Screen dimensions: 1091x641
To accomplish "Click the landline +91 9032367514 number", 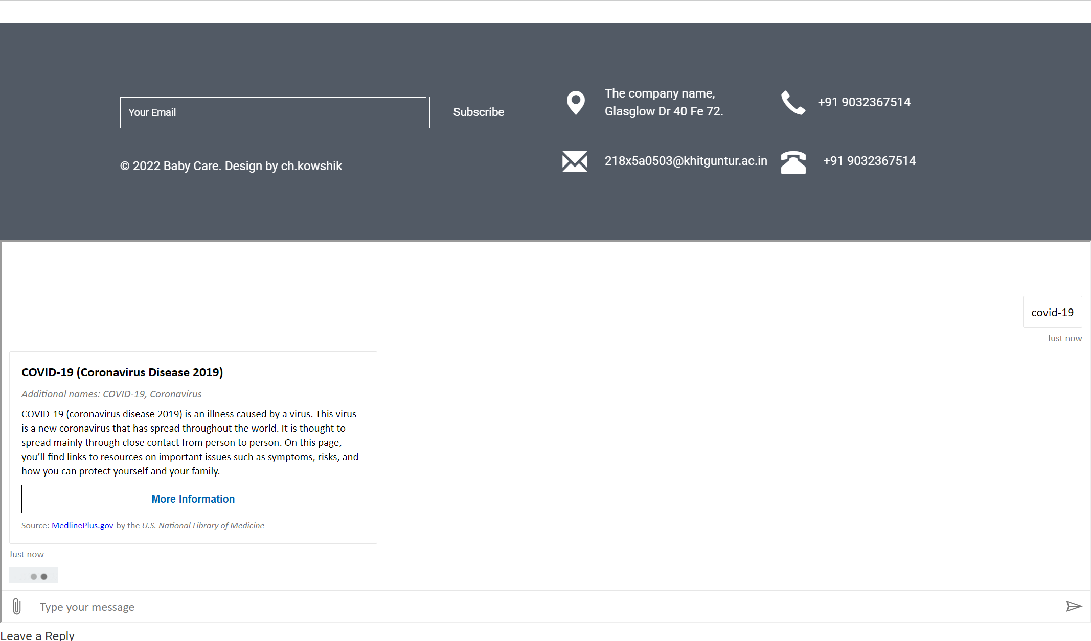I will 869,161.
